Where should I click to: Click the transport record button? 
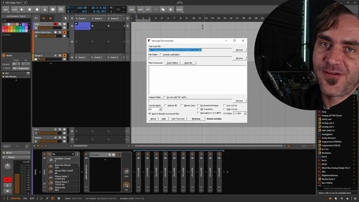click(37, 10)
